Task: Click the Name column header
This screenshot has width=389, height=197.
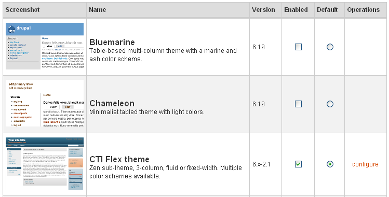Action: point(98,10)
